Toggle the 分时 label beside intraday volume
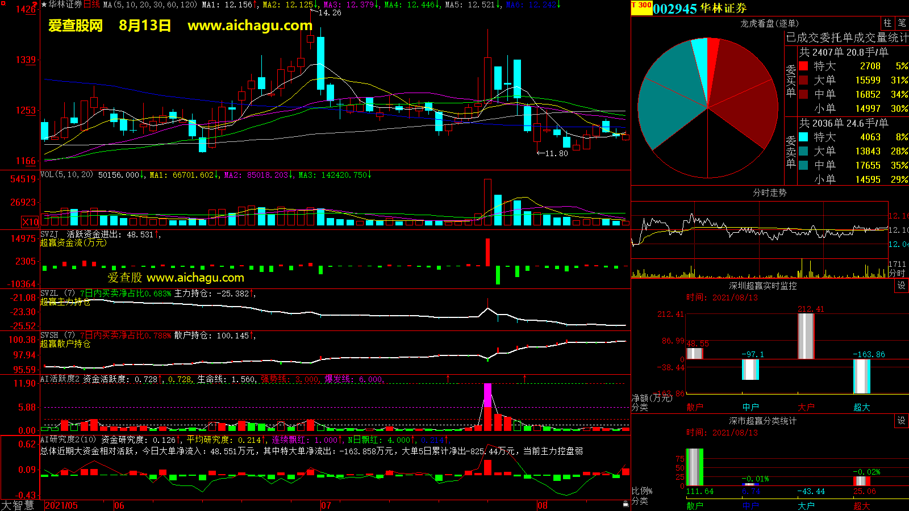 (897, 273)
